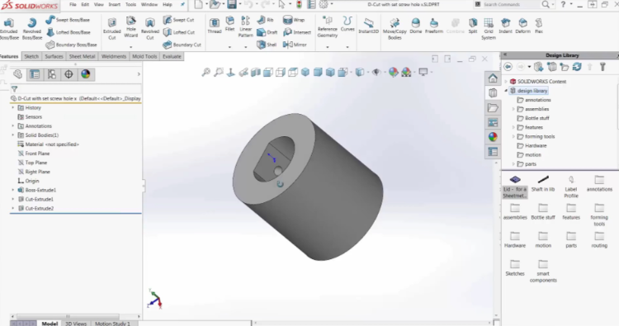619x326 pixels.
Task: Expand the Cut-Extrude1 feature
Action: 13,199
